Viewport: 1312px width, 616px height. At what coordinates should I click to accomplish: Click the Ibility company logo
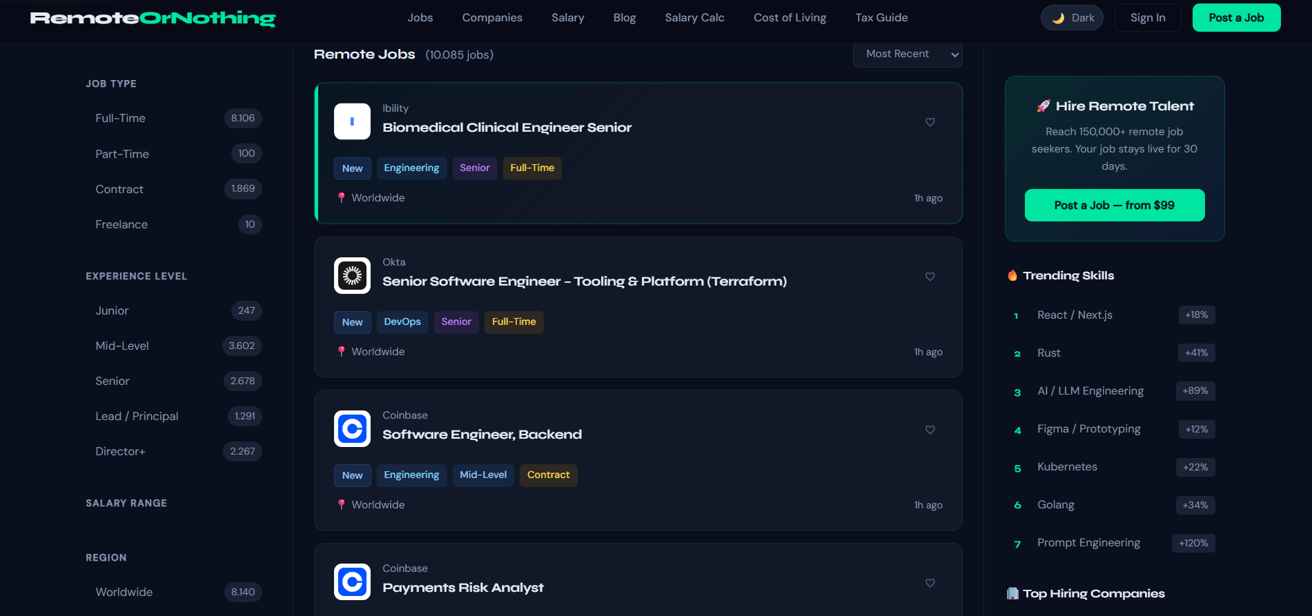(352, 121)
